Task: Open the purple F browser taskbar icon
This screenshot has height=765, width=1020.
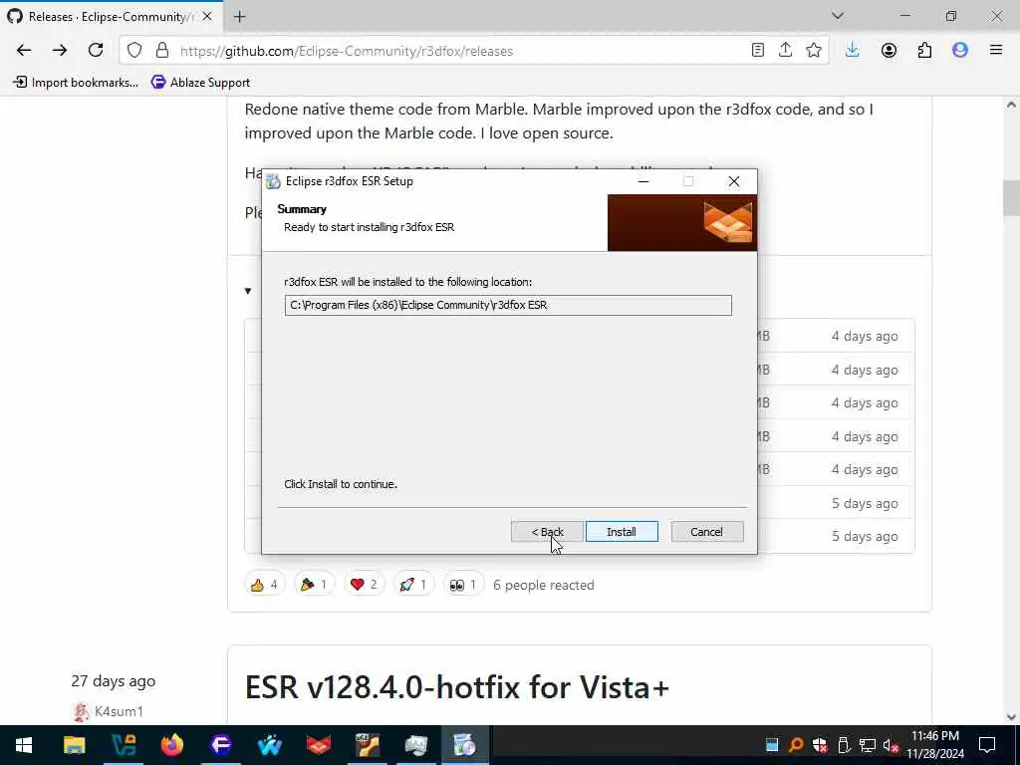Action: point(220,745)
